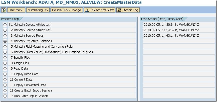This screenshot has height=102, width=217.
Task: Select radio for Specify Files
Action: 5,58
